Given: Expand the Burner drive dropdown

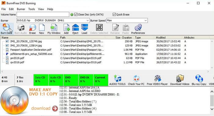Looking at the screenshot, I should tap(88, 20).
